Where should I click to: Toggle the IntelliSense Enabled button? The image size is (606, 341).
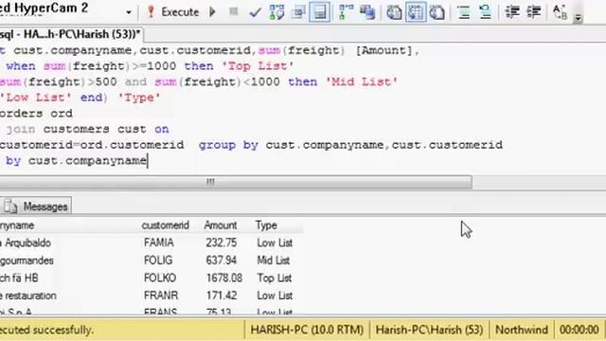(320, 12)
